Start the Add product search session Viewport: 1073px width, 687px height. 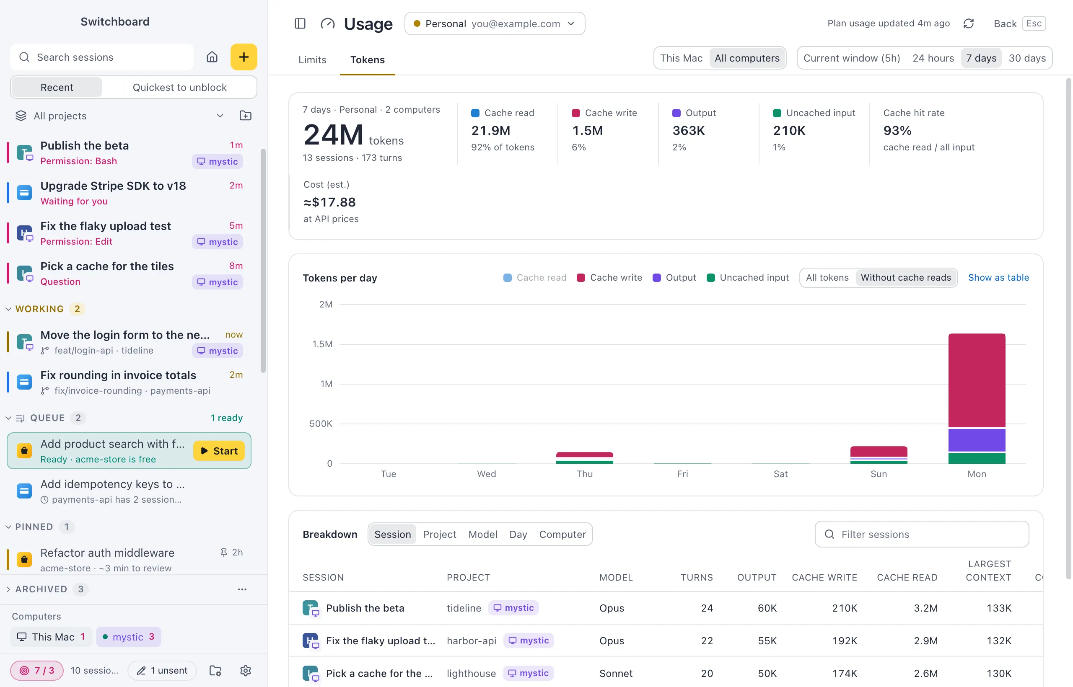point(219,451)
